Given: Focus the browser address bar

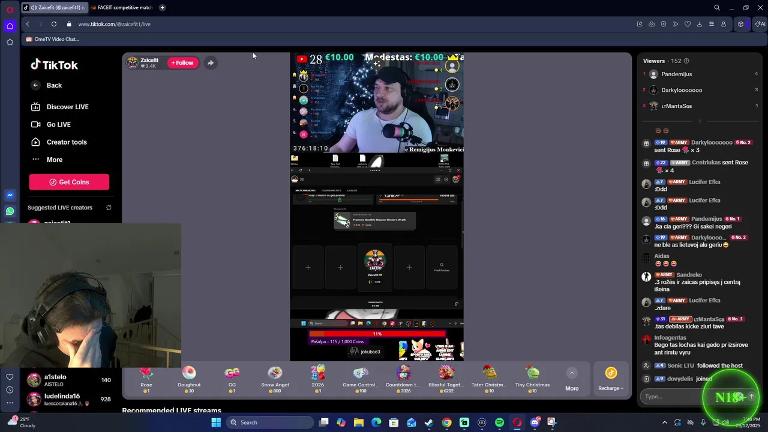Looking at the screenshot, I should [348, 24].
